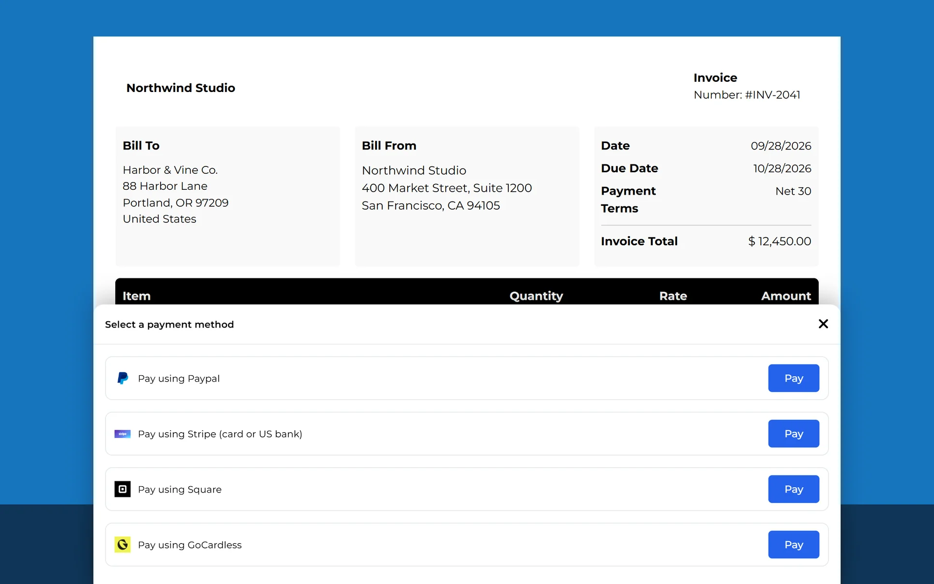Click the 'Payment Terms' label
Image resolution: width=934 pixels, height=584 pixels.
(x=629, y=200)
